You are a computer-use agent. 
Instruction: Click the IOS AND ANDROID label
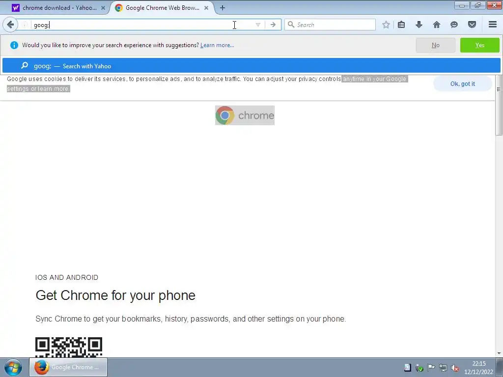click(x=67, y=278)
